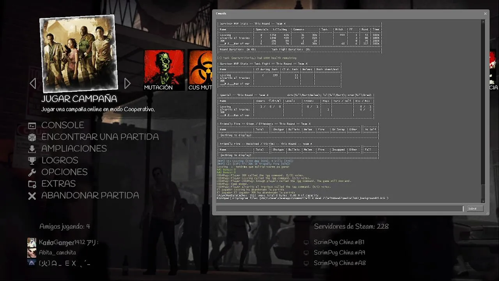This screenshot has height=281, width=499.
Task: Select the campaign survivors poster thumbnail
Action: [x=78, y=53]
